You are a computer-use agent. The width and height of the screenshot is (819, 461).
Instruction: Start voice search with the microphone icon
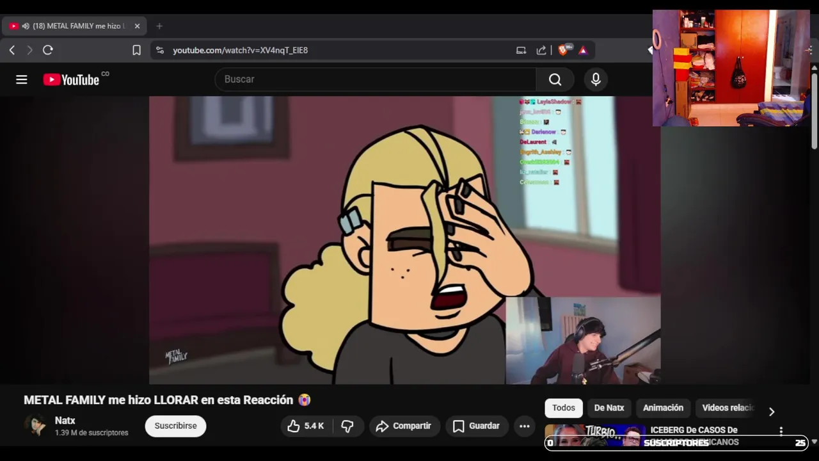pyautogui.click(x=596, y=79)
